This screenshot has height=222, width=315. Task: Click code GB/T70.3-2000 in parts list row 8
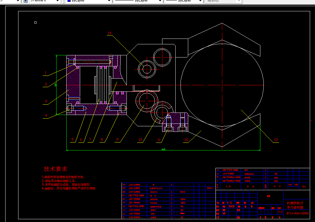[x=136, y=206]
